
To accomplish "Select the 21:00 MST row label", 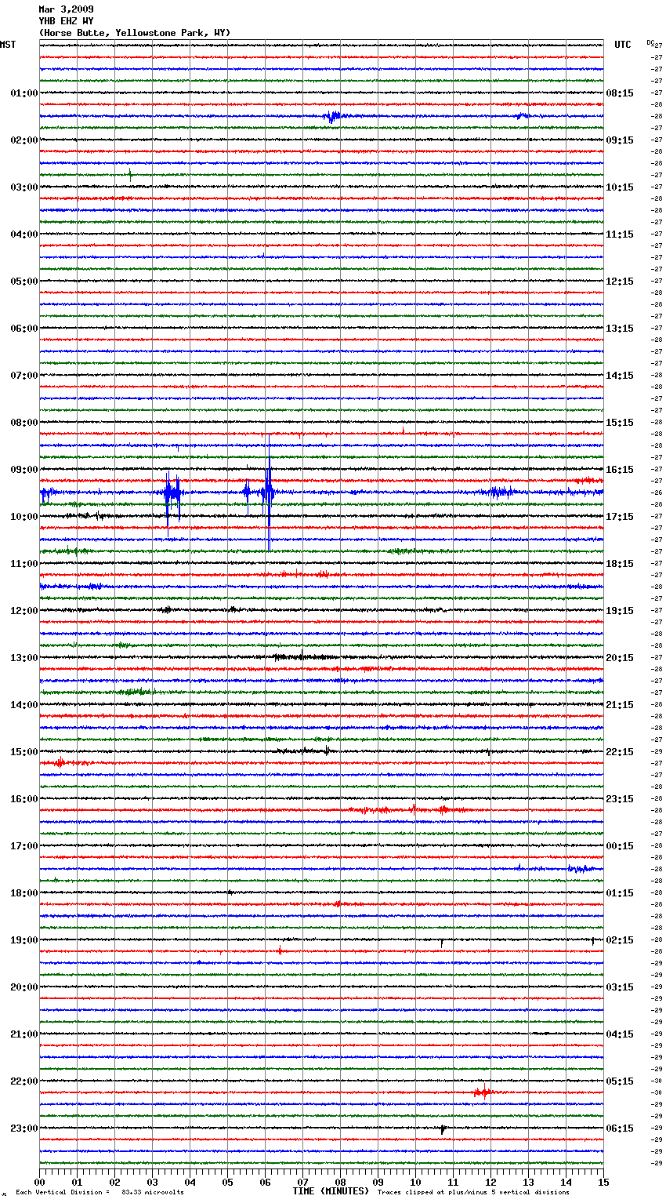I will pyautogui.click(x=24, y=1034).
